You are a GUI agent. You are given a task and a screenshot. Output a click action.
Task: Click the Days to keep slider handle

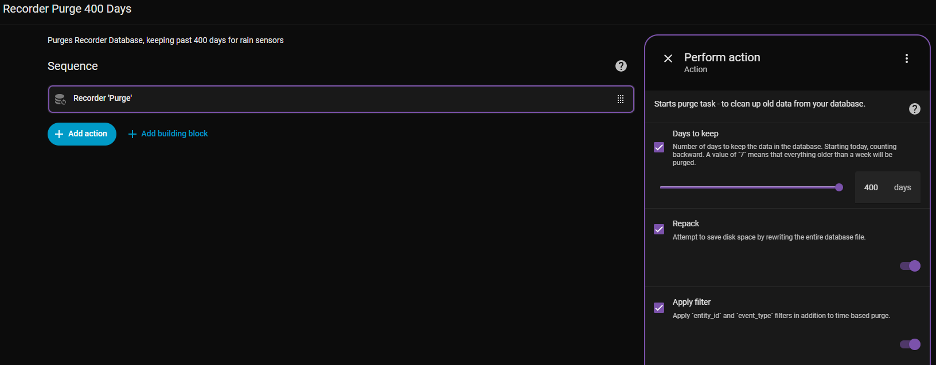[x=839, y=187]
